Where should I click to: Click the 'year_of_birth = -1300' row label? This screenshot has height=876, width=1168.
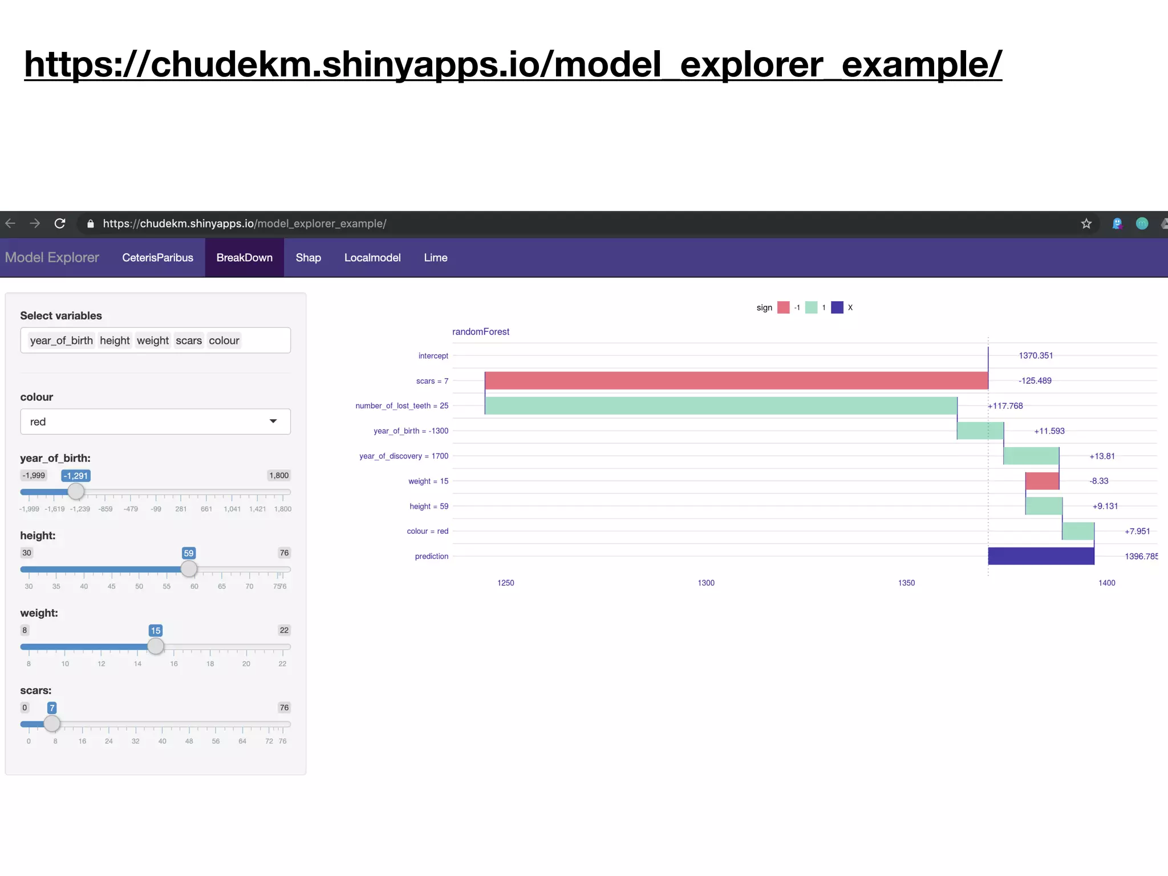411,431
